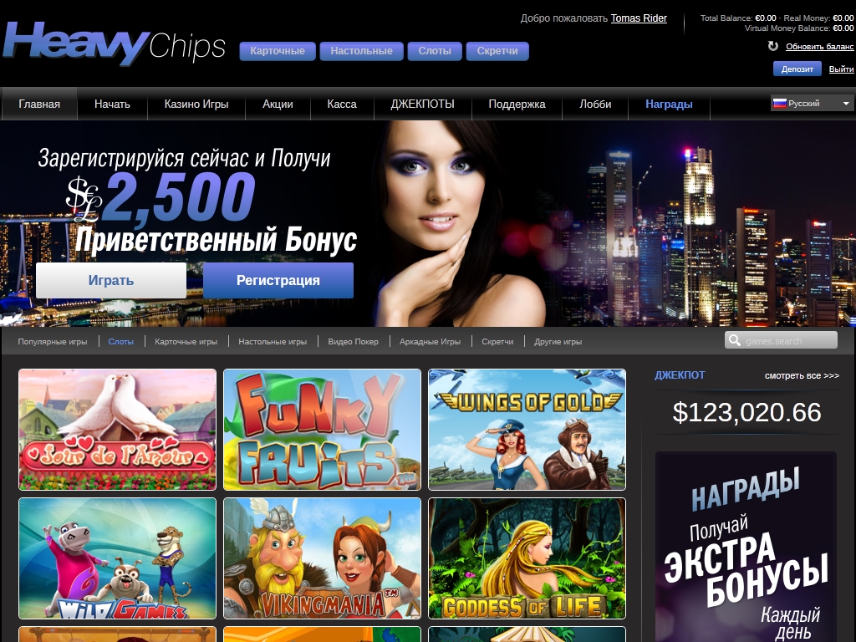Click the magnifier icon in games search
Viewport: 856px width, 642px height.
pyautogui.click(x=735, y=341)
